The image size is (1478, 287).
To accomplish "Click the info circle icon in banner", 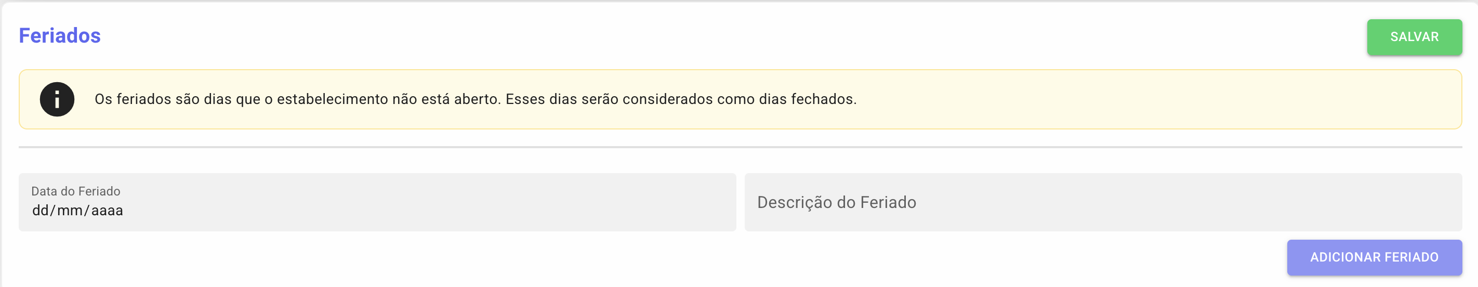I will (x=57, y=99).
